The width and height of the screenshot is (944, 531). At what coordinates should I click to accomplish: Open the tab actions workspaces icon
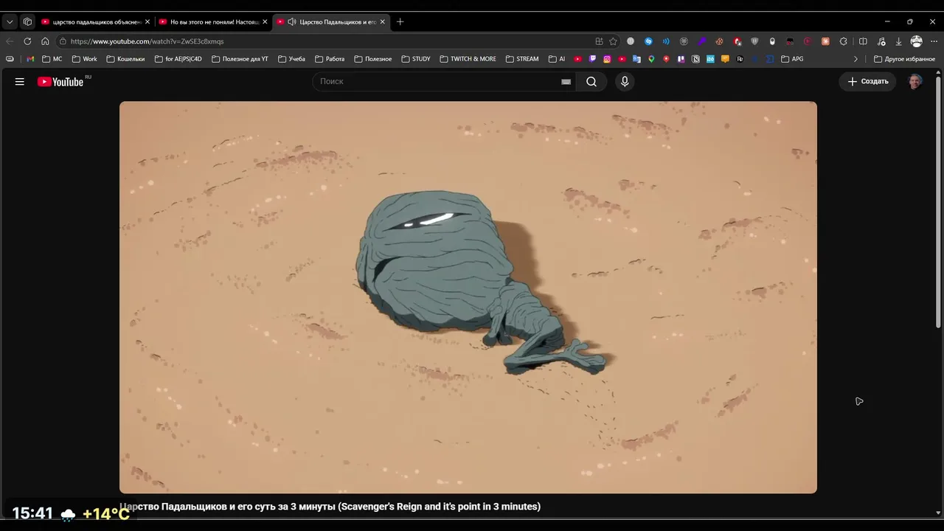27,22
